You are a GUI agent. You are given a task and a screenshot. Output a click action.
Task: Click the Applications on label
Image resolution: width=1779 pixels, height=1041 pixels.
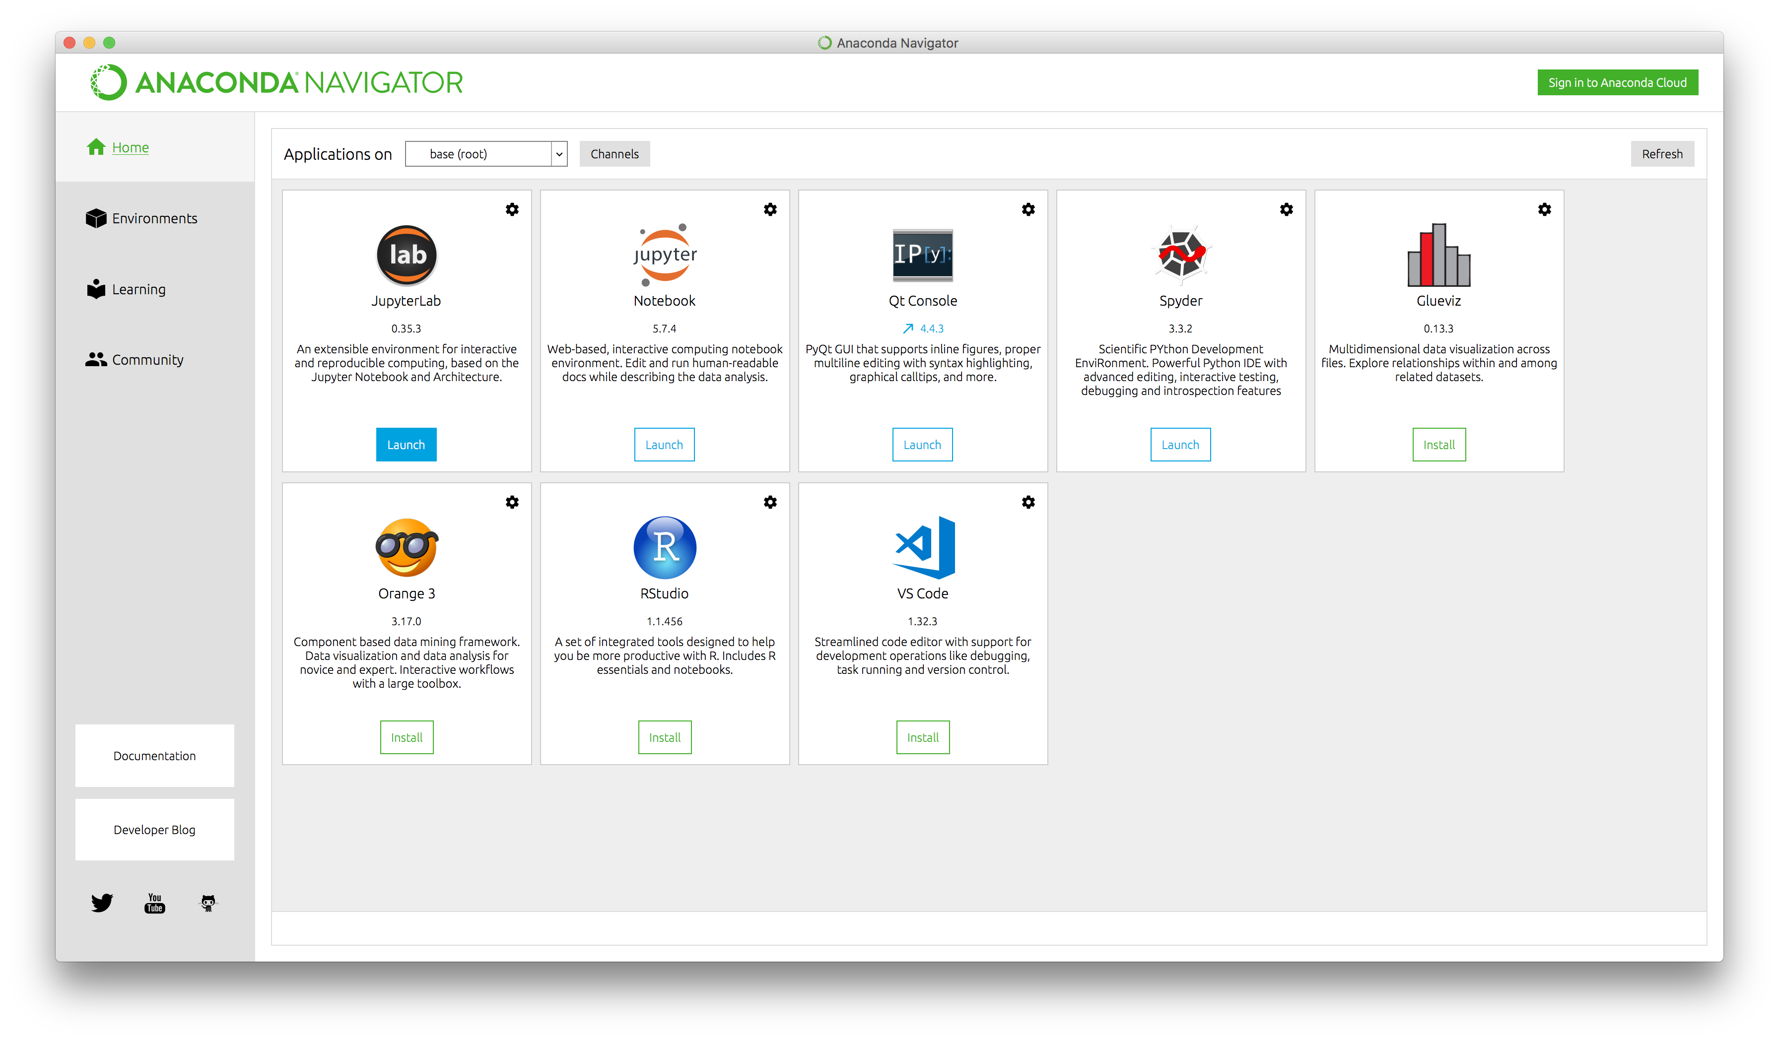[338, 154]
